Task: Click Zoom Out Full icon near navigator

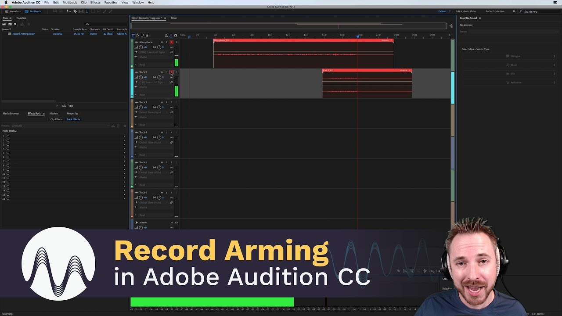Action: pos(451,26)
